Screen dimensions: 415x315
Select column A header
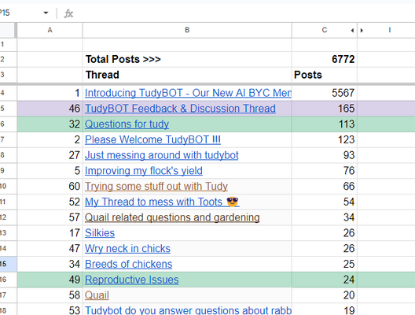pos(50,30)
